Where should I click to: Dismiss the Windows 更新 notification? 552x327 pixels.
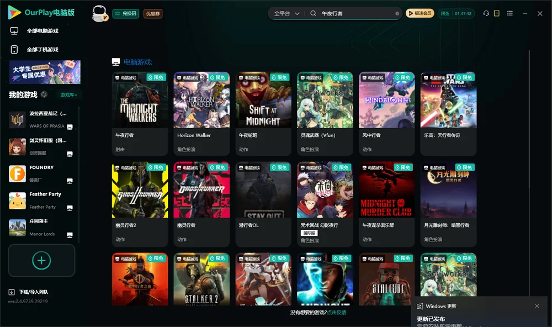537,306
